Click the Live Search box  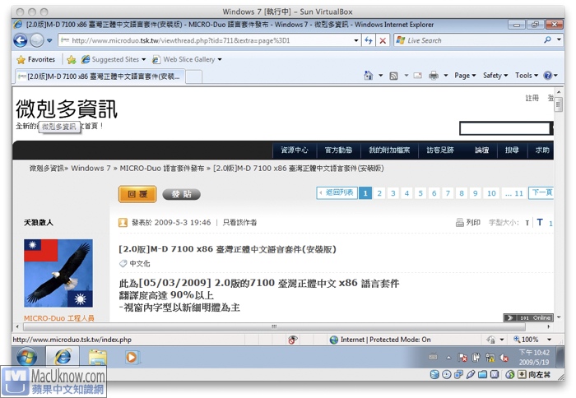[x=470, y=40]
